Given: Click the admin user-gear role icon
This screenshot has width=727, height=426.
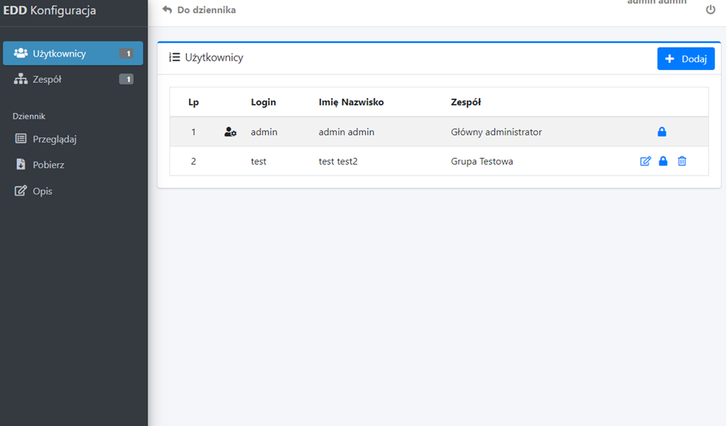Looking at the screenshot, I should 230,132.
